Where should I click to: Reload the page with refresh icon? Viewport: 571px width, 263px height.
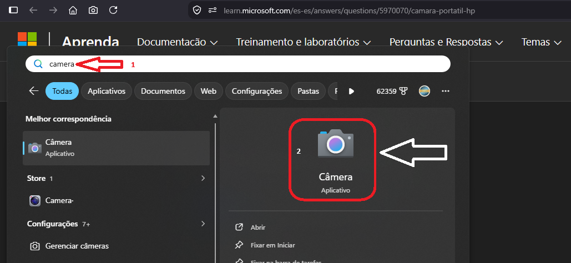tap(113, 10)
